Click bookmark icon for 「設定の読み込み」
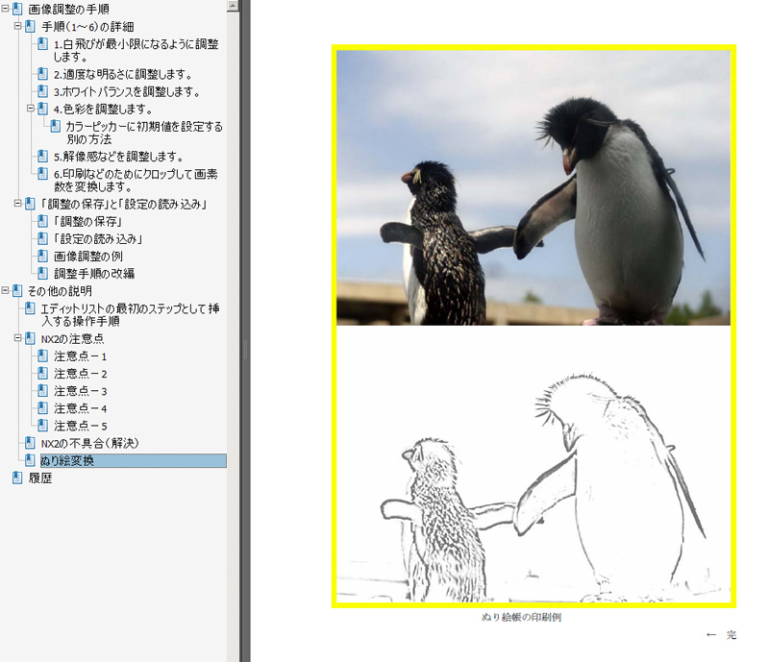 pyautogui.click(x=42, y=239)
